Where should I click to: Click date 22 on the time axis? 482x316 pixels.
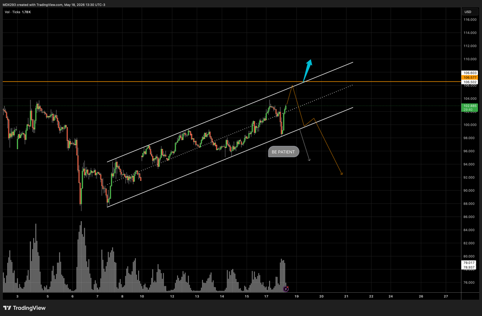pyautogui.click(x=371, y=296)
